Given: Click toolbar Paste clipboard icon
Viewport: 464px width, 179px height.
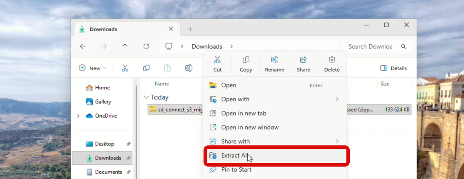Looking at the screenshot, I should [167, 68].
